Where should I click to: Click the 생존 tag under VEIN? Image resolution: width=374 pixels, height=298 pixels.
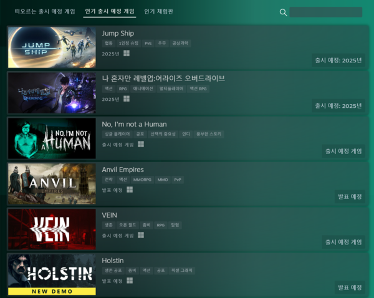pos(108,225)
